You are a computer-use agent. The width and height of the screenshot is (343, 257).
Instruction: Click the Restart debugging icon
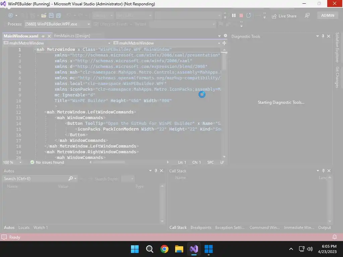point(249,15)
